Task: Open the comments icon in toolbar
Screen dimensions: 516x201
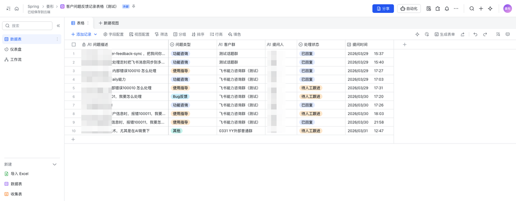Action: pyautogui.click(x=508, y=35)
